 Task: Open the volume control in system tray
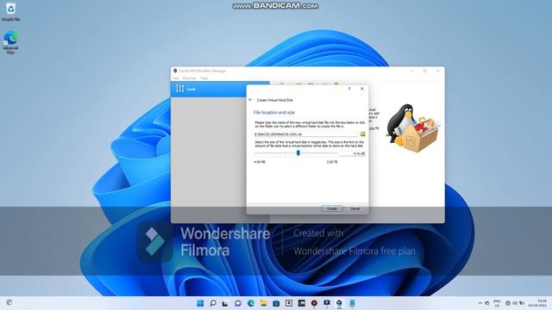(515, 303)
